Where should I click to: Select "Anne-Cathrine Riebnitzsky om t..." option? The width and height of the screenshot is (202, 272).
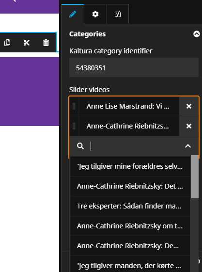click(x=130, y=226)
